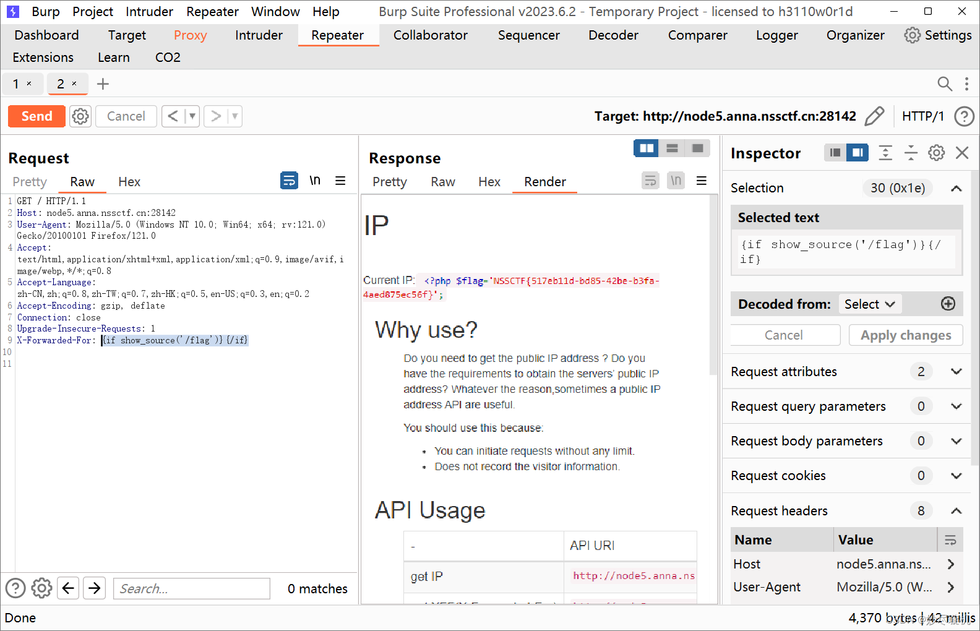Switch protocol via HTTP/1 label
The image size is (980, 631).
pyautogui.click(x=923, y=116)
